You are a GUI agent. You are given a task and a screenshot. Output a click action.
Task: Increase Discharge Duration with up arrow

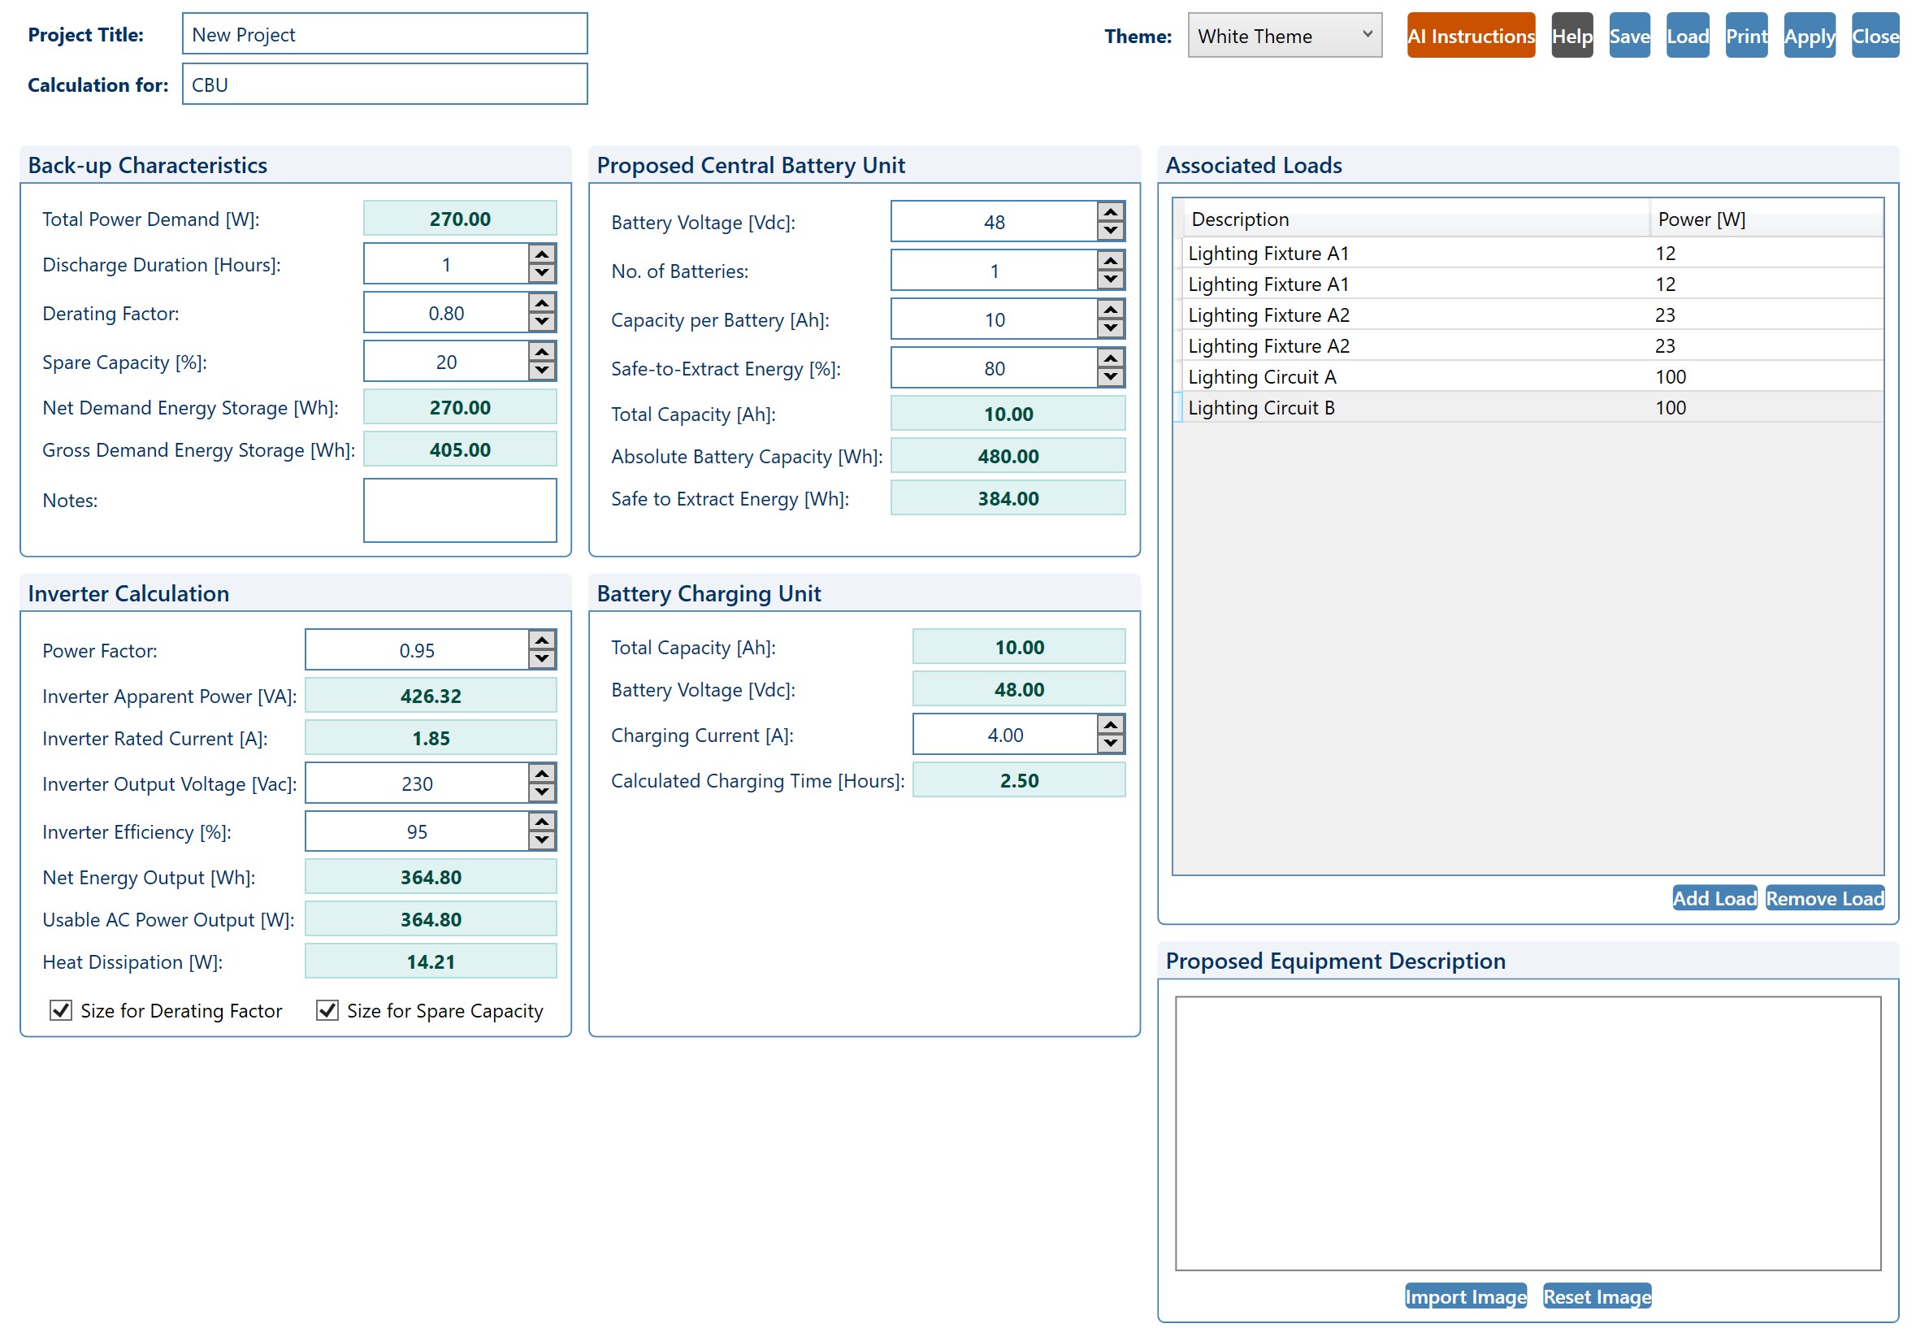coord(542,254)
